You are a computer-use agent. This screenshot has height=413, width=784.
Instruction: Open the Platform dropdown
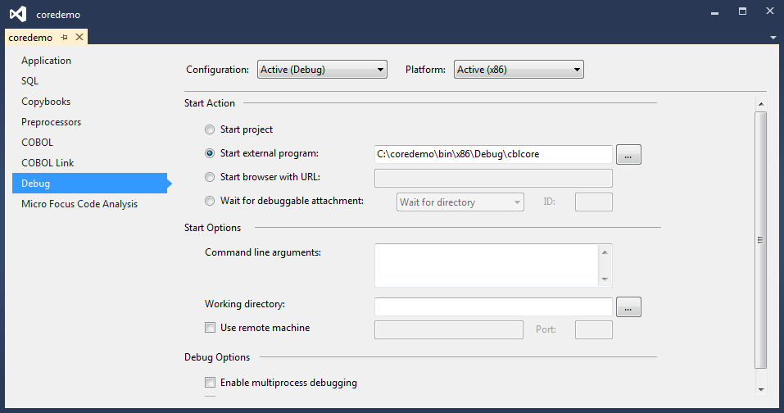(519, 70)
